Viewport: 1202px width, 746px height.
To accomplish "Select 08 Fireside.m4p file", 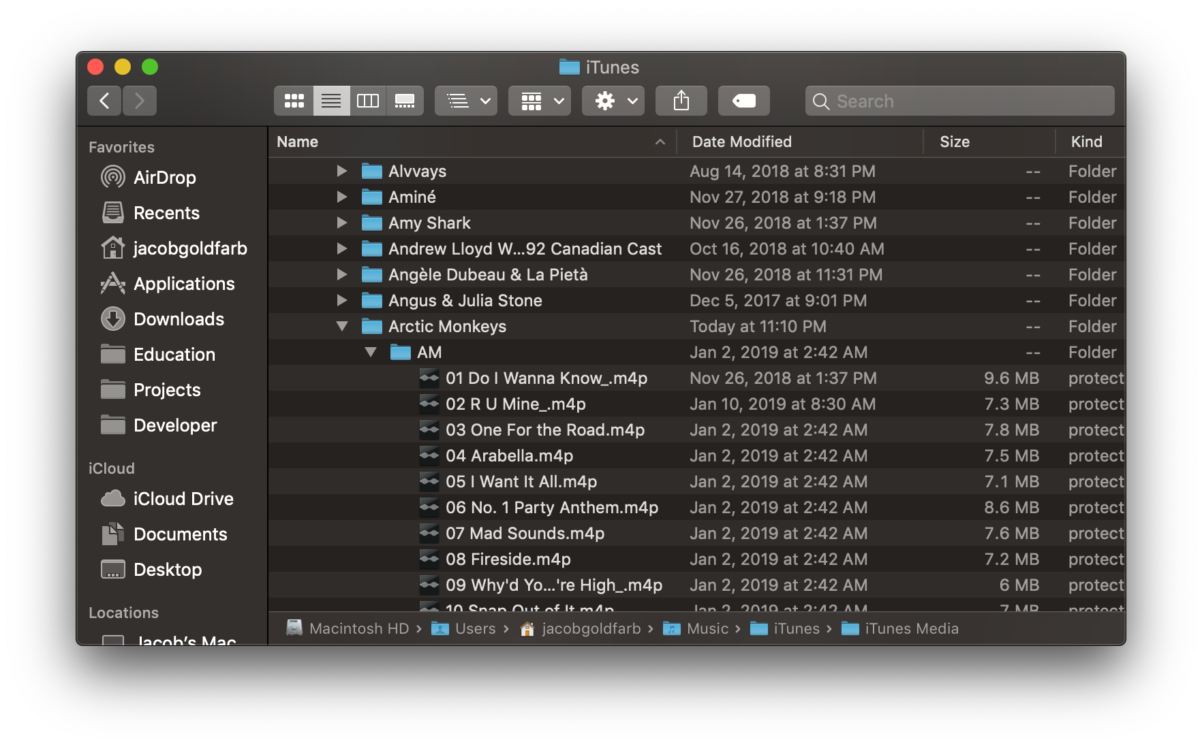I will [x=696, y=559].
